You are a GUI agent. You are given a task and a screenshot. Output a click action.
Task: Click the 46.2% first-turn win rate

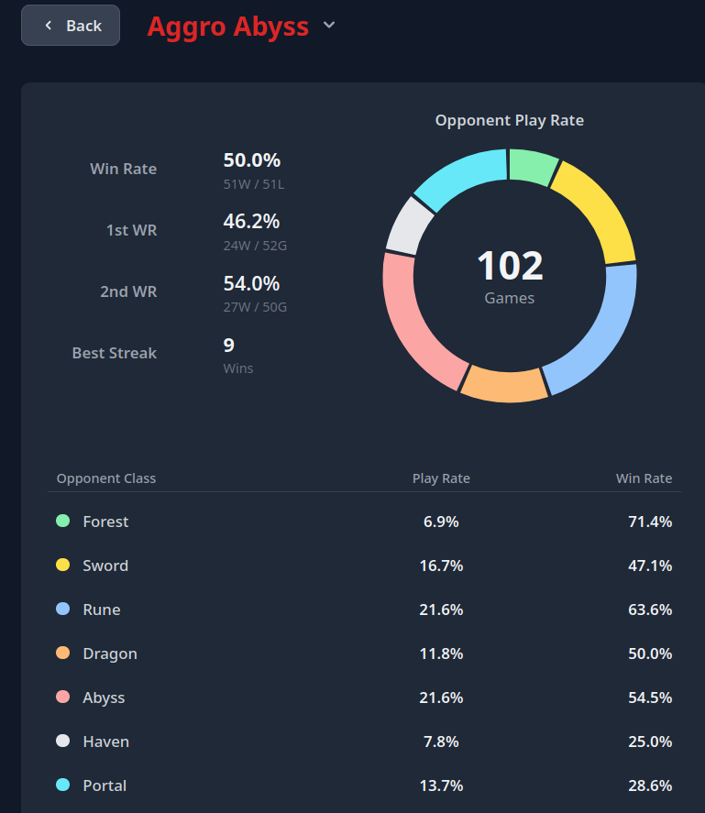[251, 222]
